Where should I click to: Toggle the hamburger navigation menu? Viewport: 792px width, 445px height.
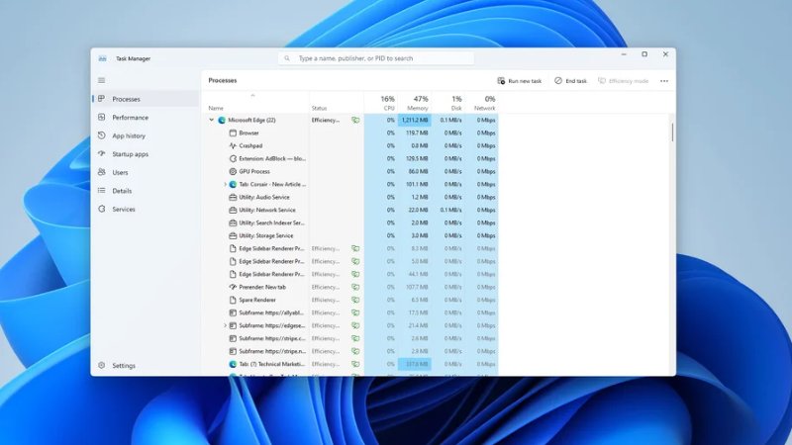(x=102, y=80)
